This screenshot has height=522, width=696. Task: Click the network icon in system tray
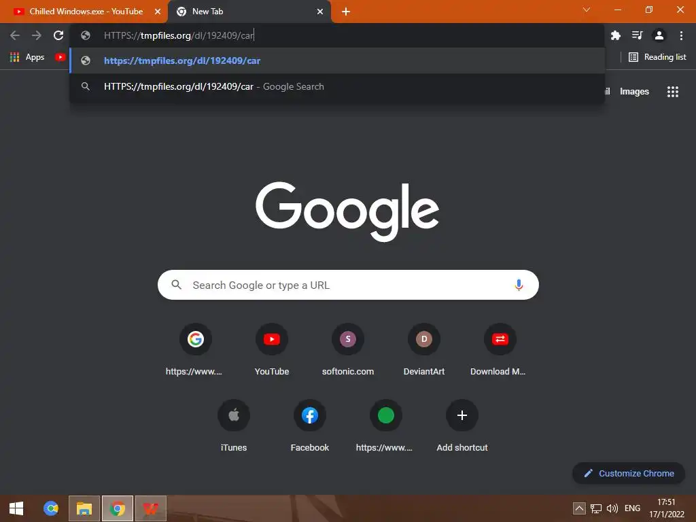coord(595,508)
